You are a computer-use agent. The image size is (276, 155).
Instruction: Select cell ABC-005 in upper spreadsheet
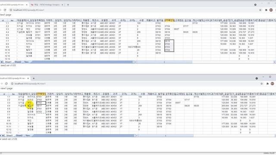coord(104,47)
